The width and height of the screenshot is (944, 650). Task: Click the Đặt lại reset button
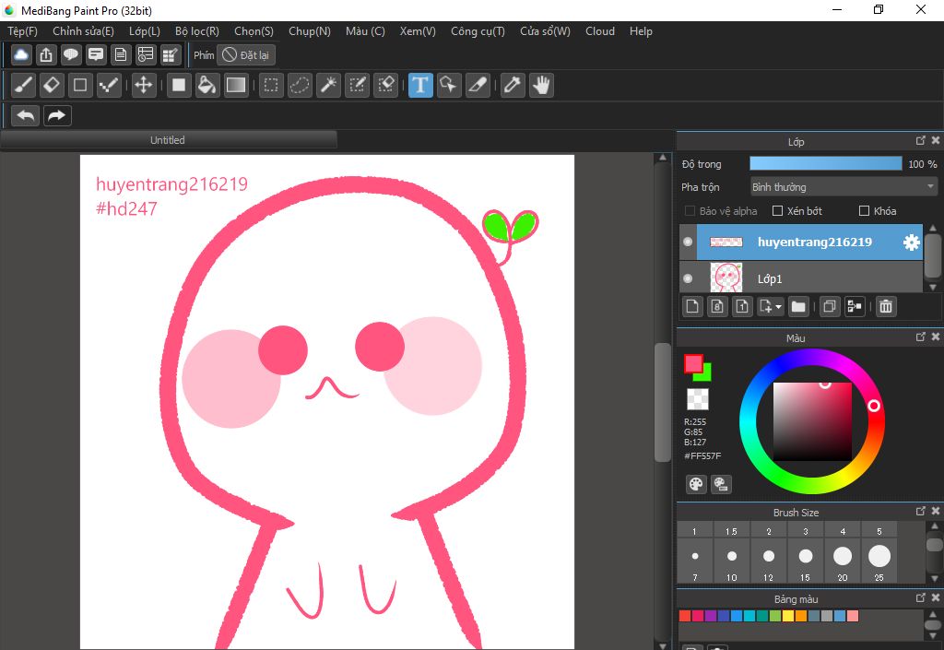[x=246, y=55]
